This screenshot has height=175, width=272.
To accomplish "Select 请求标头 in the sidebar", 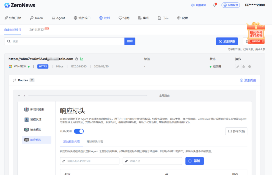I will pos(37,130).
